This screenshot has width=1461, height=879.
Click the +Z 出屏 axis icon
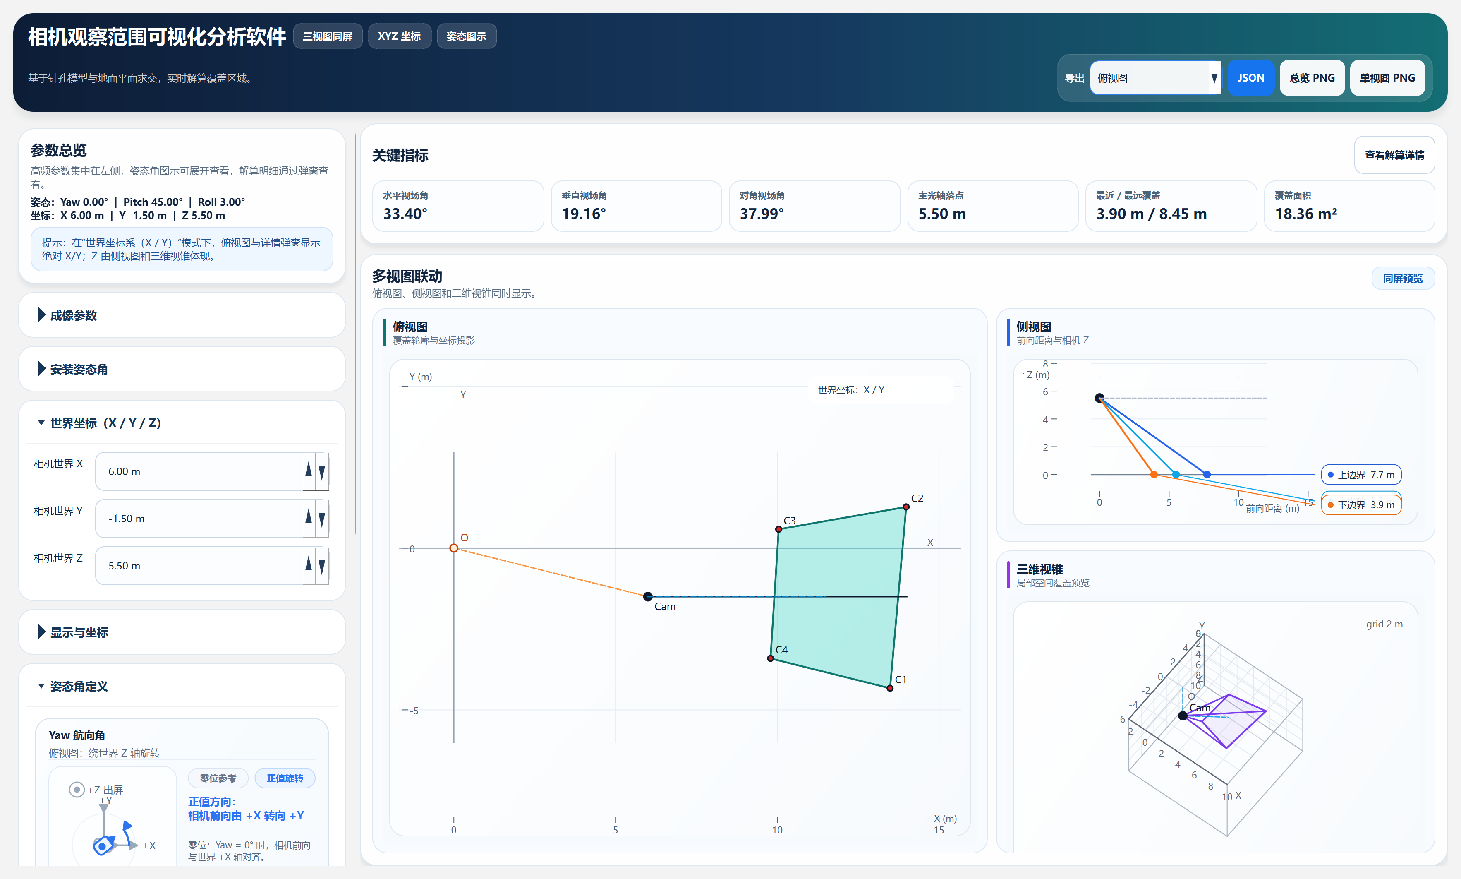pyautogui.click(x=77, y=789)
